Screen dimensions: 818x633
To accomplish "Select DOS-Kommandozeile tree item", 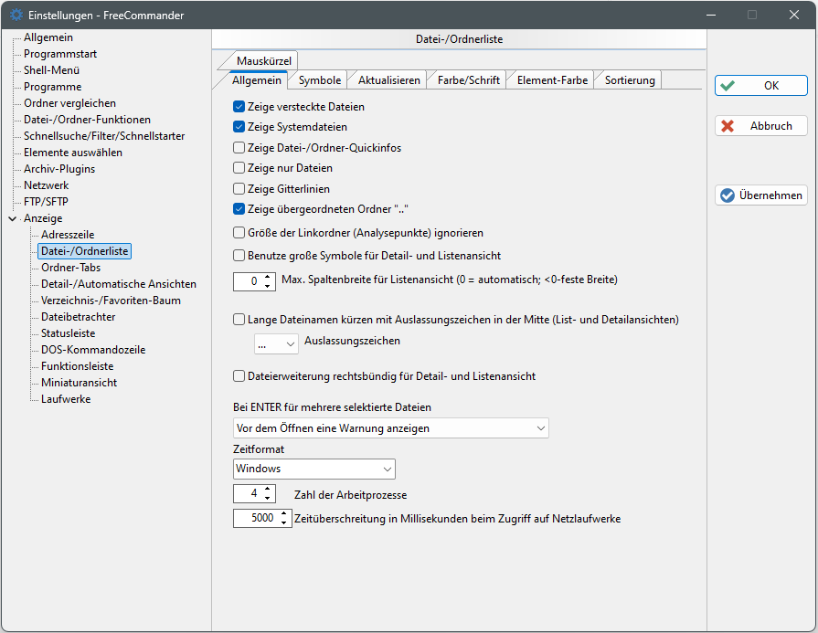I will (x=93, y=350).
